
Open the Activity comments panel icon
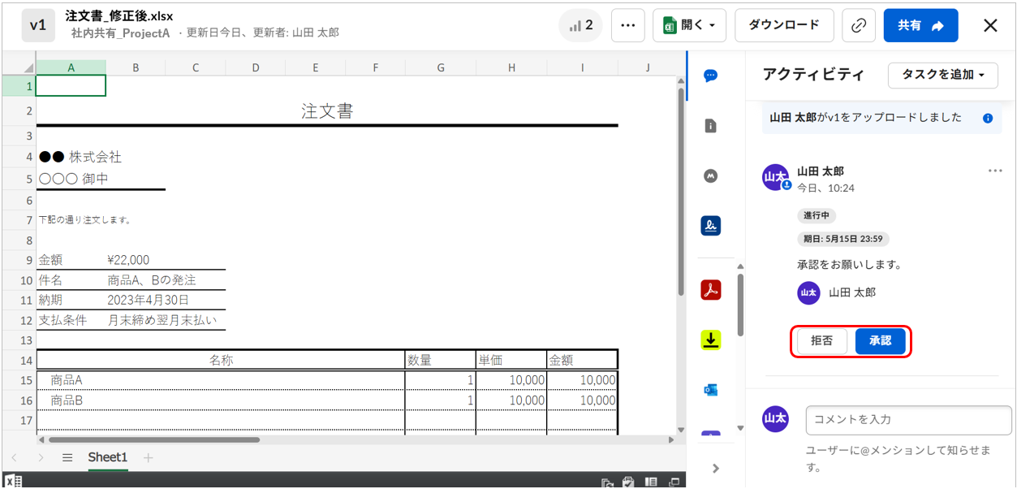point(710,76)
